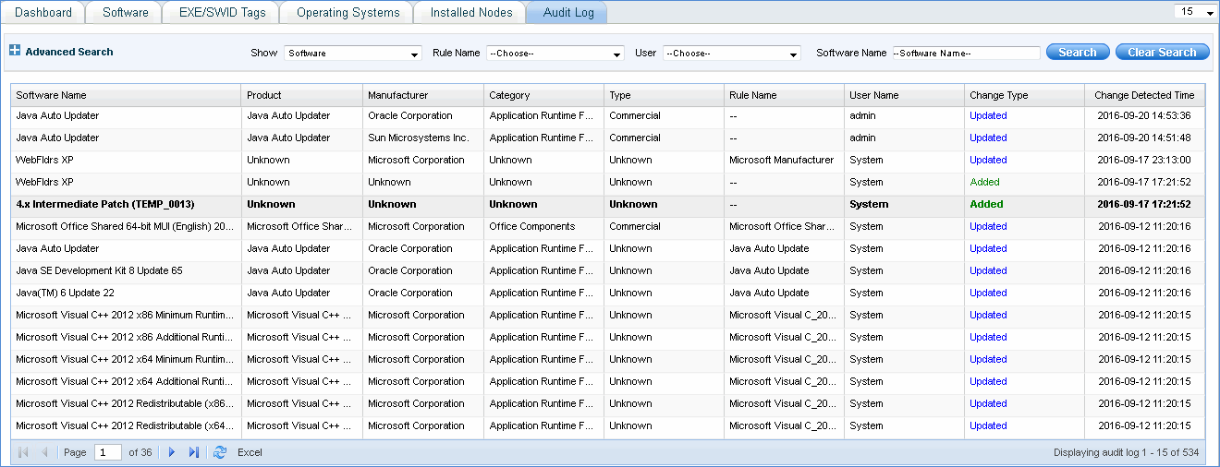Click the previous page arrow icon
Viewport: 1220px width, 467px height.
pos(44,452)
